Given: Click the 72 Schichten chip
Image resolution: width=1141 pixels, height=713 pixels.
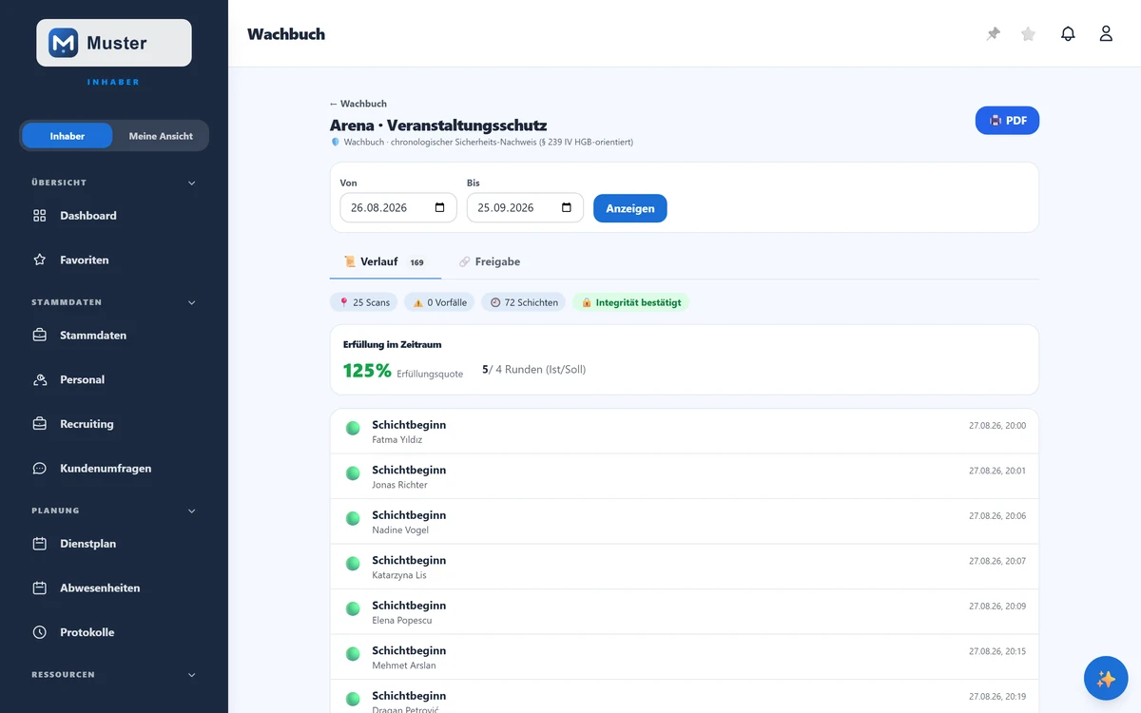Looking at the screenshot, I should 523,302.
